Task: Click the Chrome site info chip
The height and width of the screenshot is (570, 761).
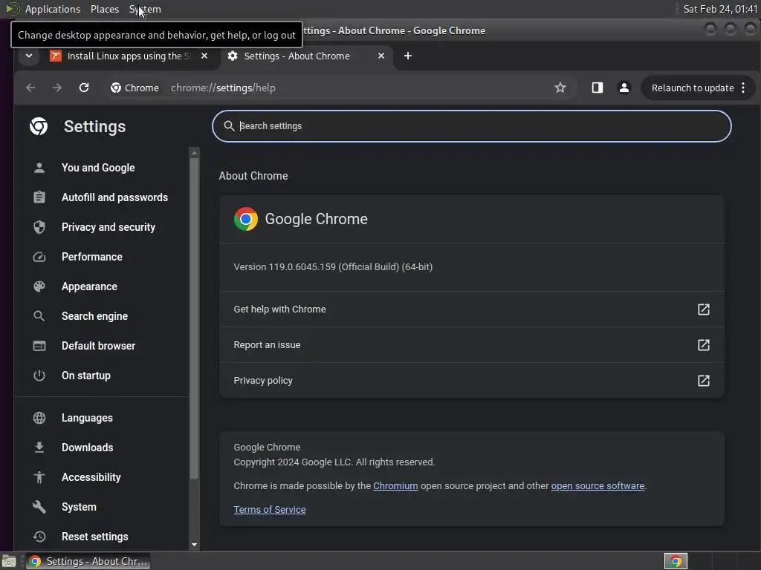Action: point(135,88)
